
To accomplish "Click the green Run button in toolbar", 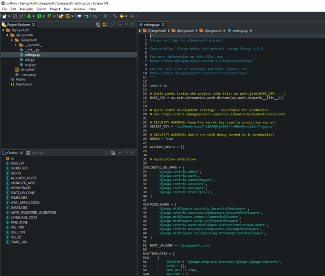I will click(39, 16).
